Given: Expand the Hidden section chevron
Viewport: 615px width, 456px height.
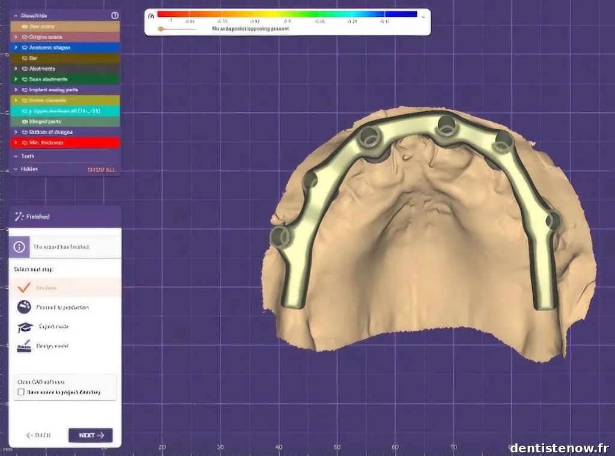Looking at the screenshot, I should click(16, 169).
